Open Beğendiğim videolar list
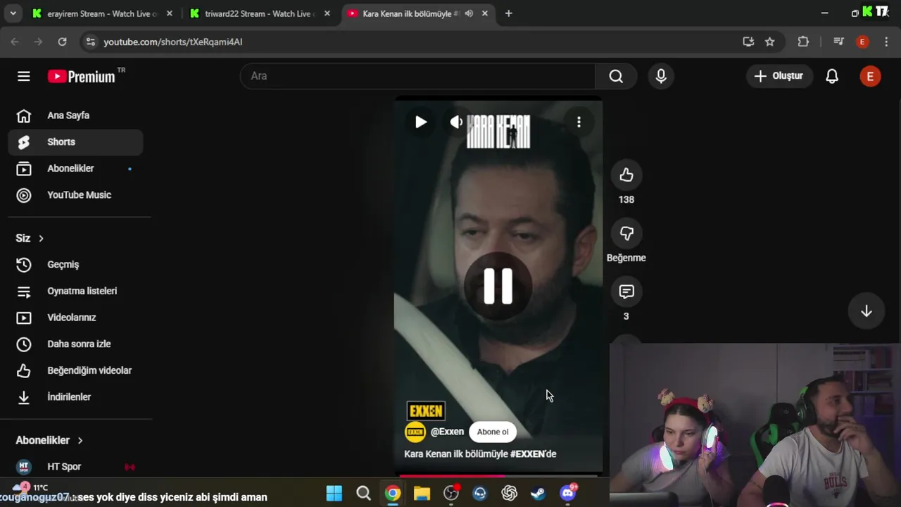The height and width of the screenshot is (507, 901). 75,370
